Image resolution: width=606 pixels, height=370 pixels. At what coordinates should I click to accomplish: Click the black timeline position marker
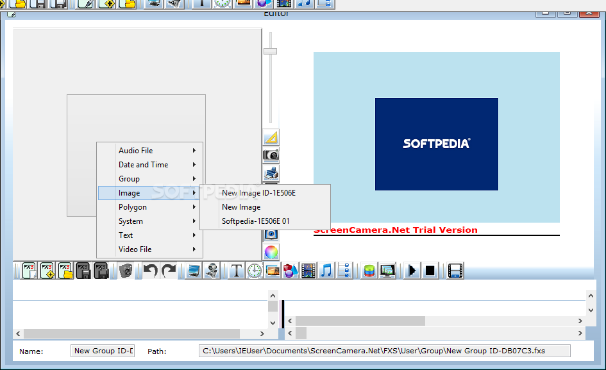(283, 314)
